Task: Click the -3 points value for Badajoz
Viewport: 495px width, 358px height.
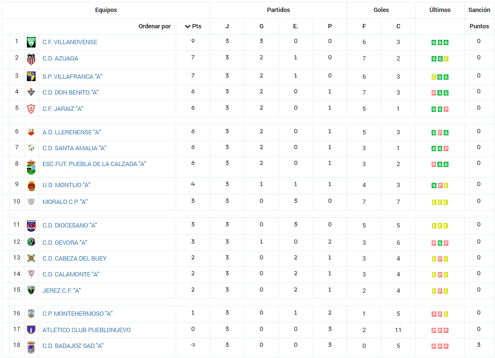Action: click(193, 345)
